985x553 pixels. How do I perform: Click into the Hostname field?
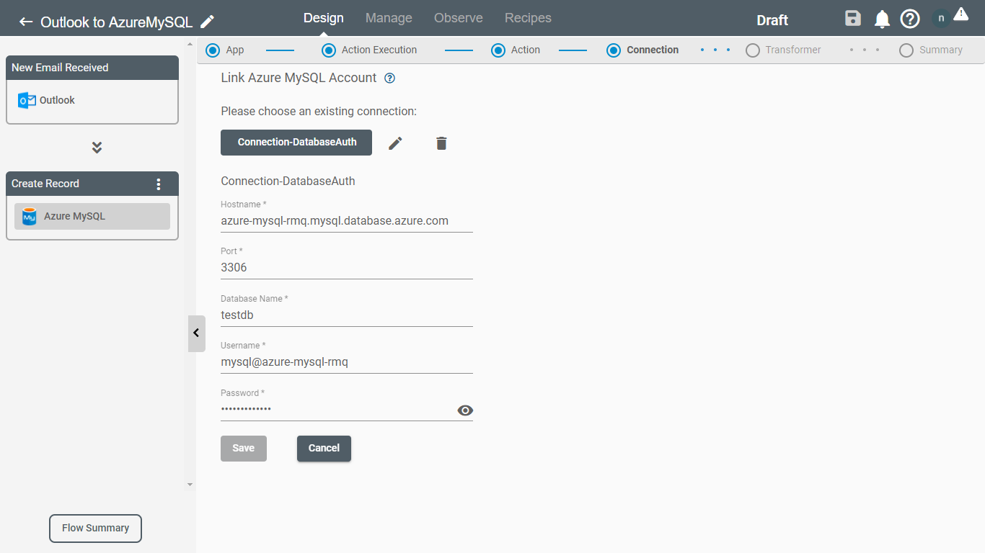pyautogui.click(x=347, y=221)
